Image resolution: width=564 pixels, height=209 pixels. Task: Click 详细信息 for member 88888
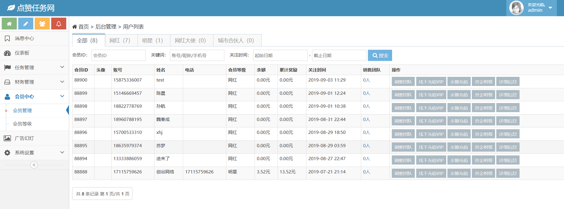[x=507, y=173]
